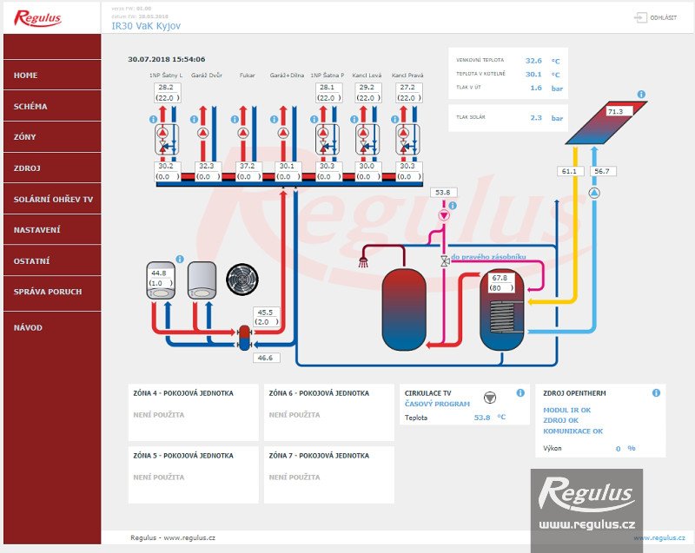Open SPRÁVA PORUCH page
The width and height of the screenshot is (695, 553).
[x=52, y=292]
